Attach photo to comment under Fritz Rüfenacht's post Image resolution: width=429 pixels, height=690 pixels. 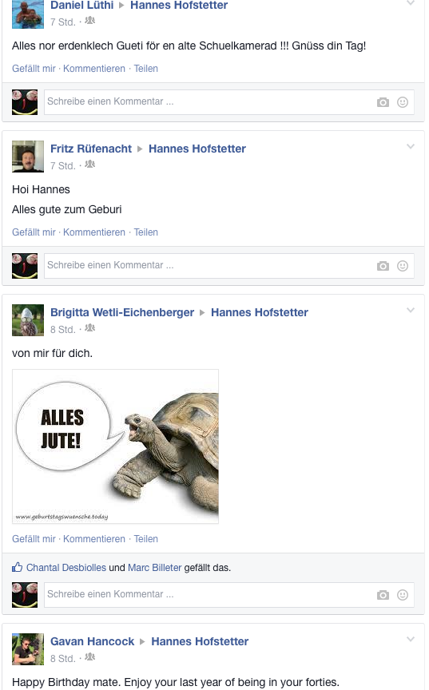(x=383, y=266)
